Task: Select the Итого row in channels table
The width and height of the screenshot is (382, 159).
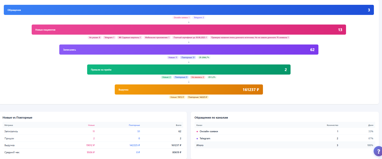Action: pos(200,145)
